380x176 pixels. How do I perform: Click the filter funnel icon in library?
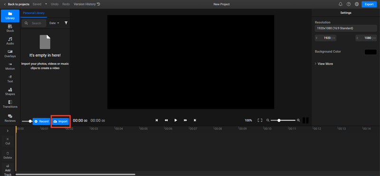pos(66,23)
